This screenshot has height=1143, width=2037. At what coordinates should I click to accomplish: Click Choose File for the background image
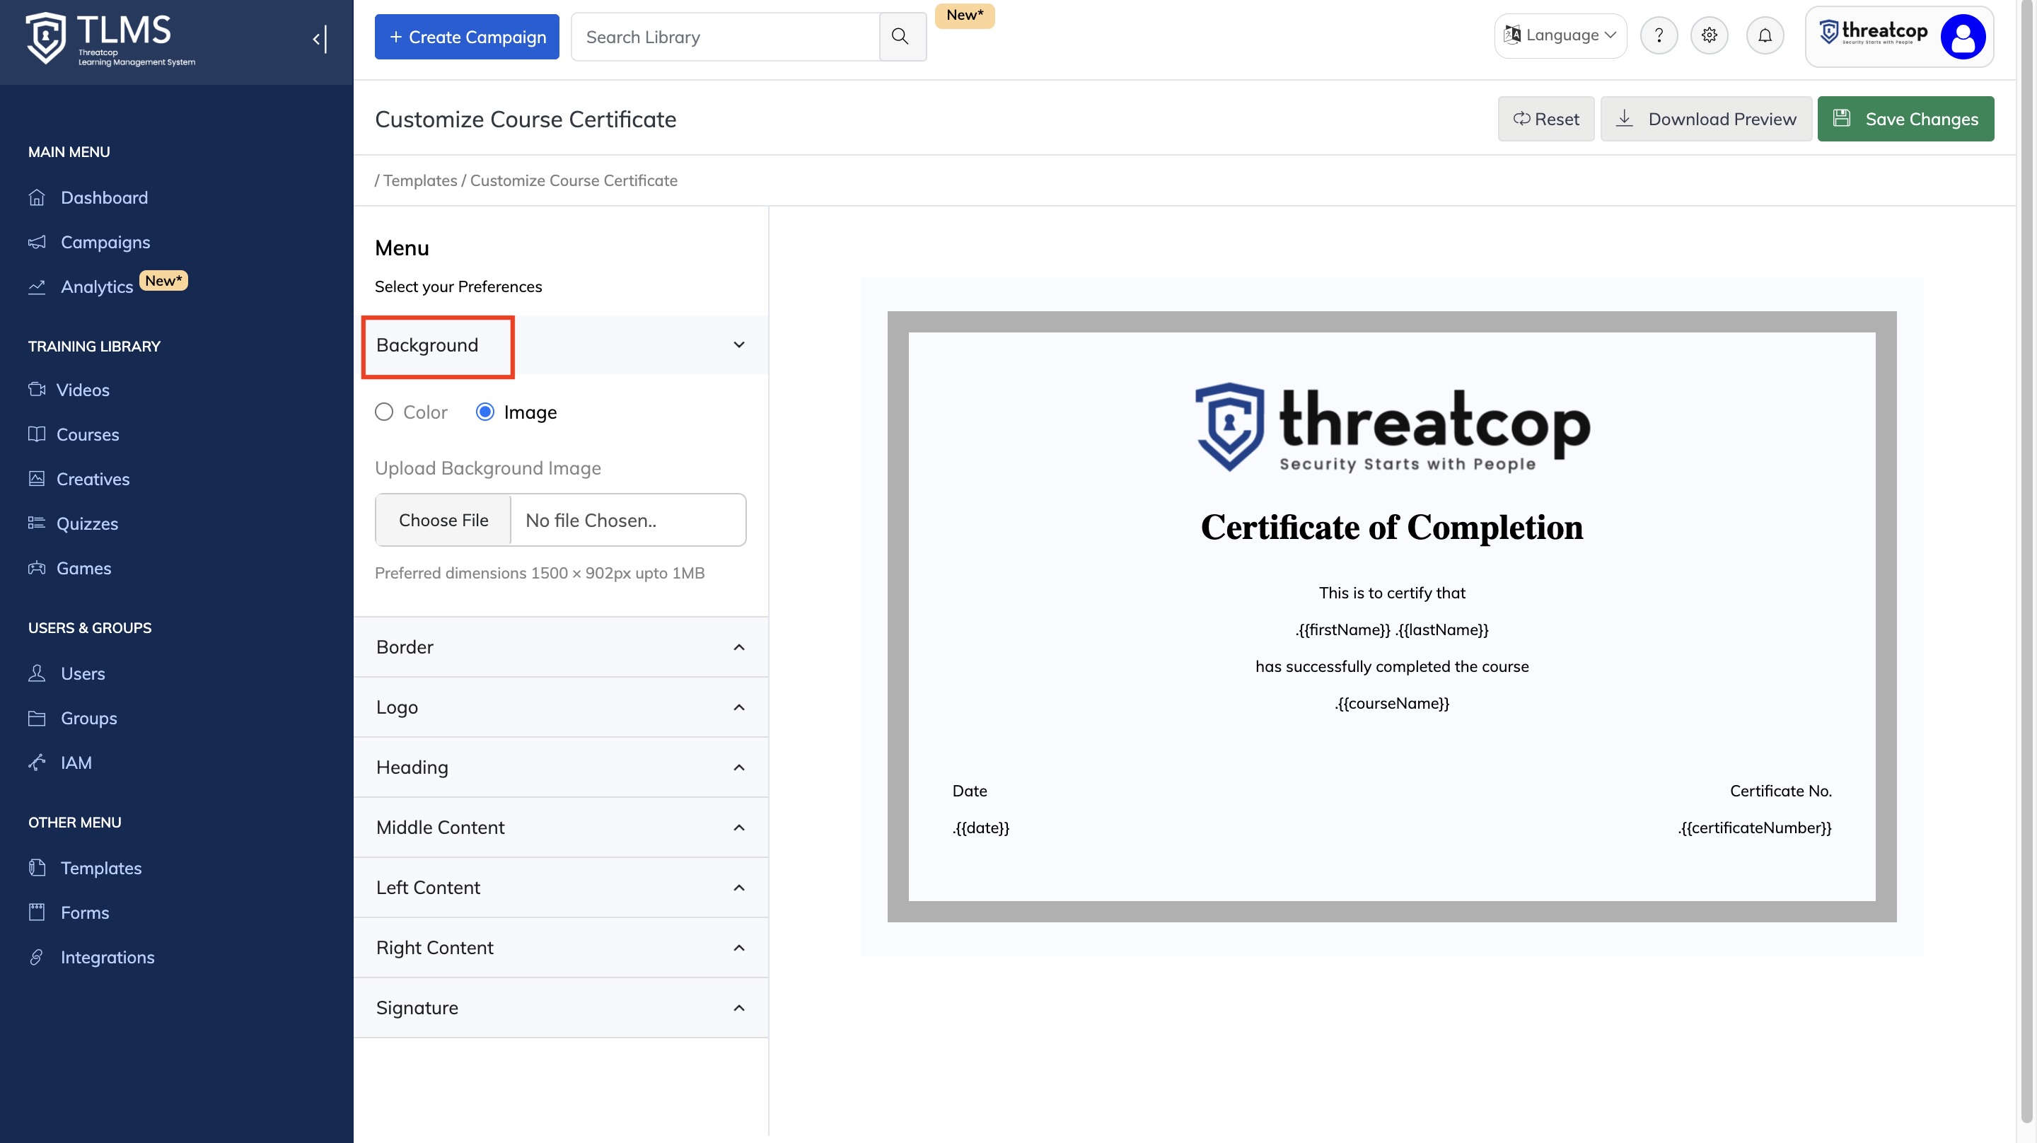[x=443, y=521]
